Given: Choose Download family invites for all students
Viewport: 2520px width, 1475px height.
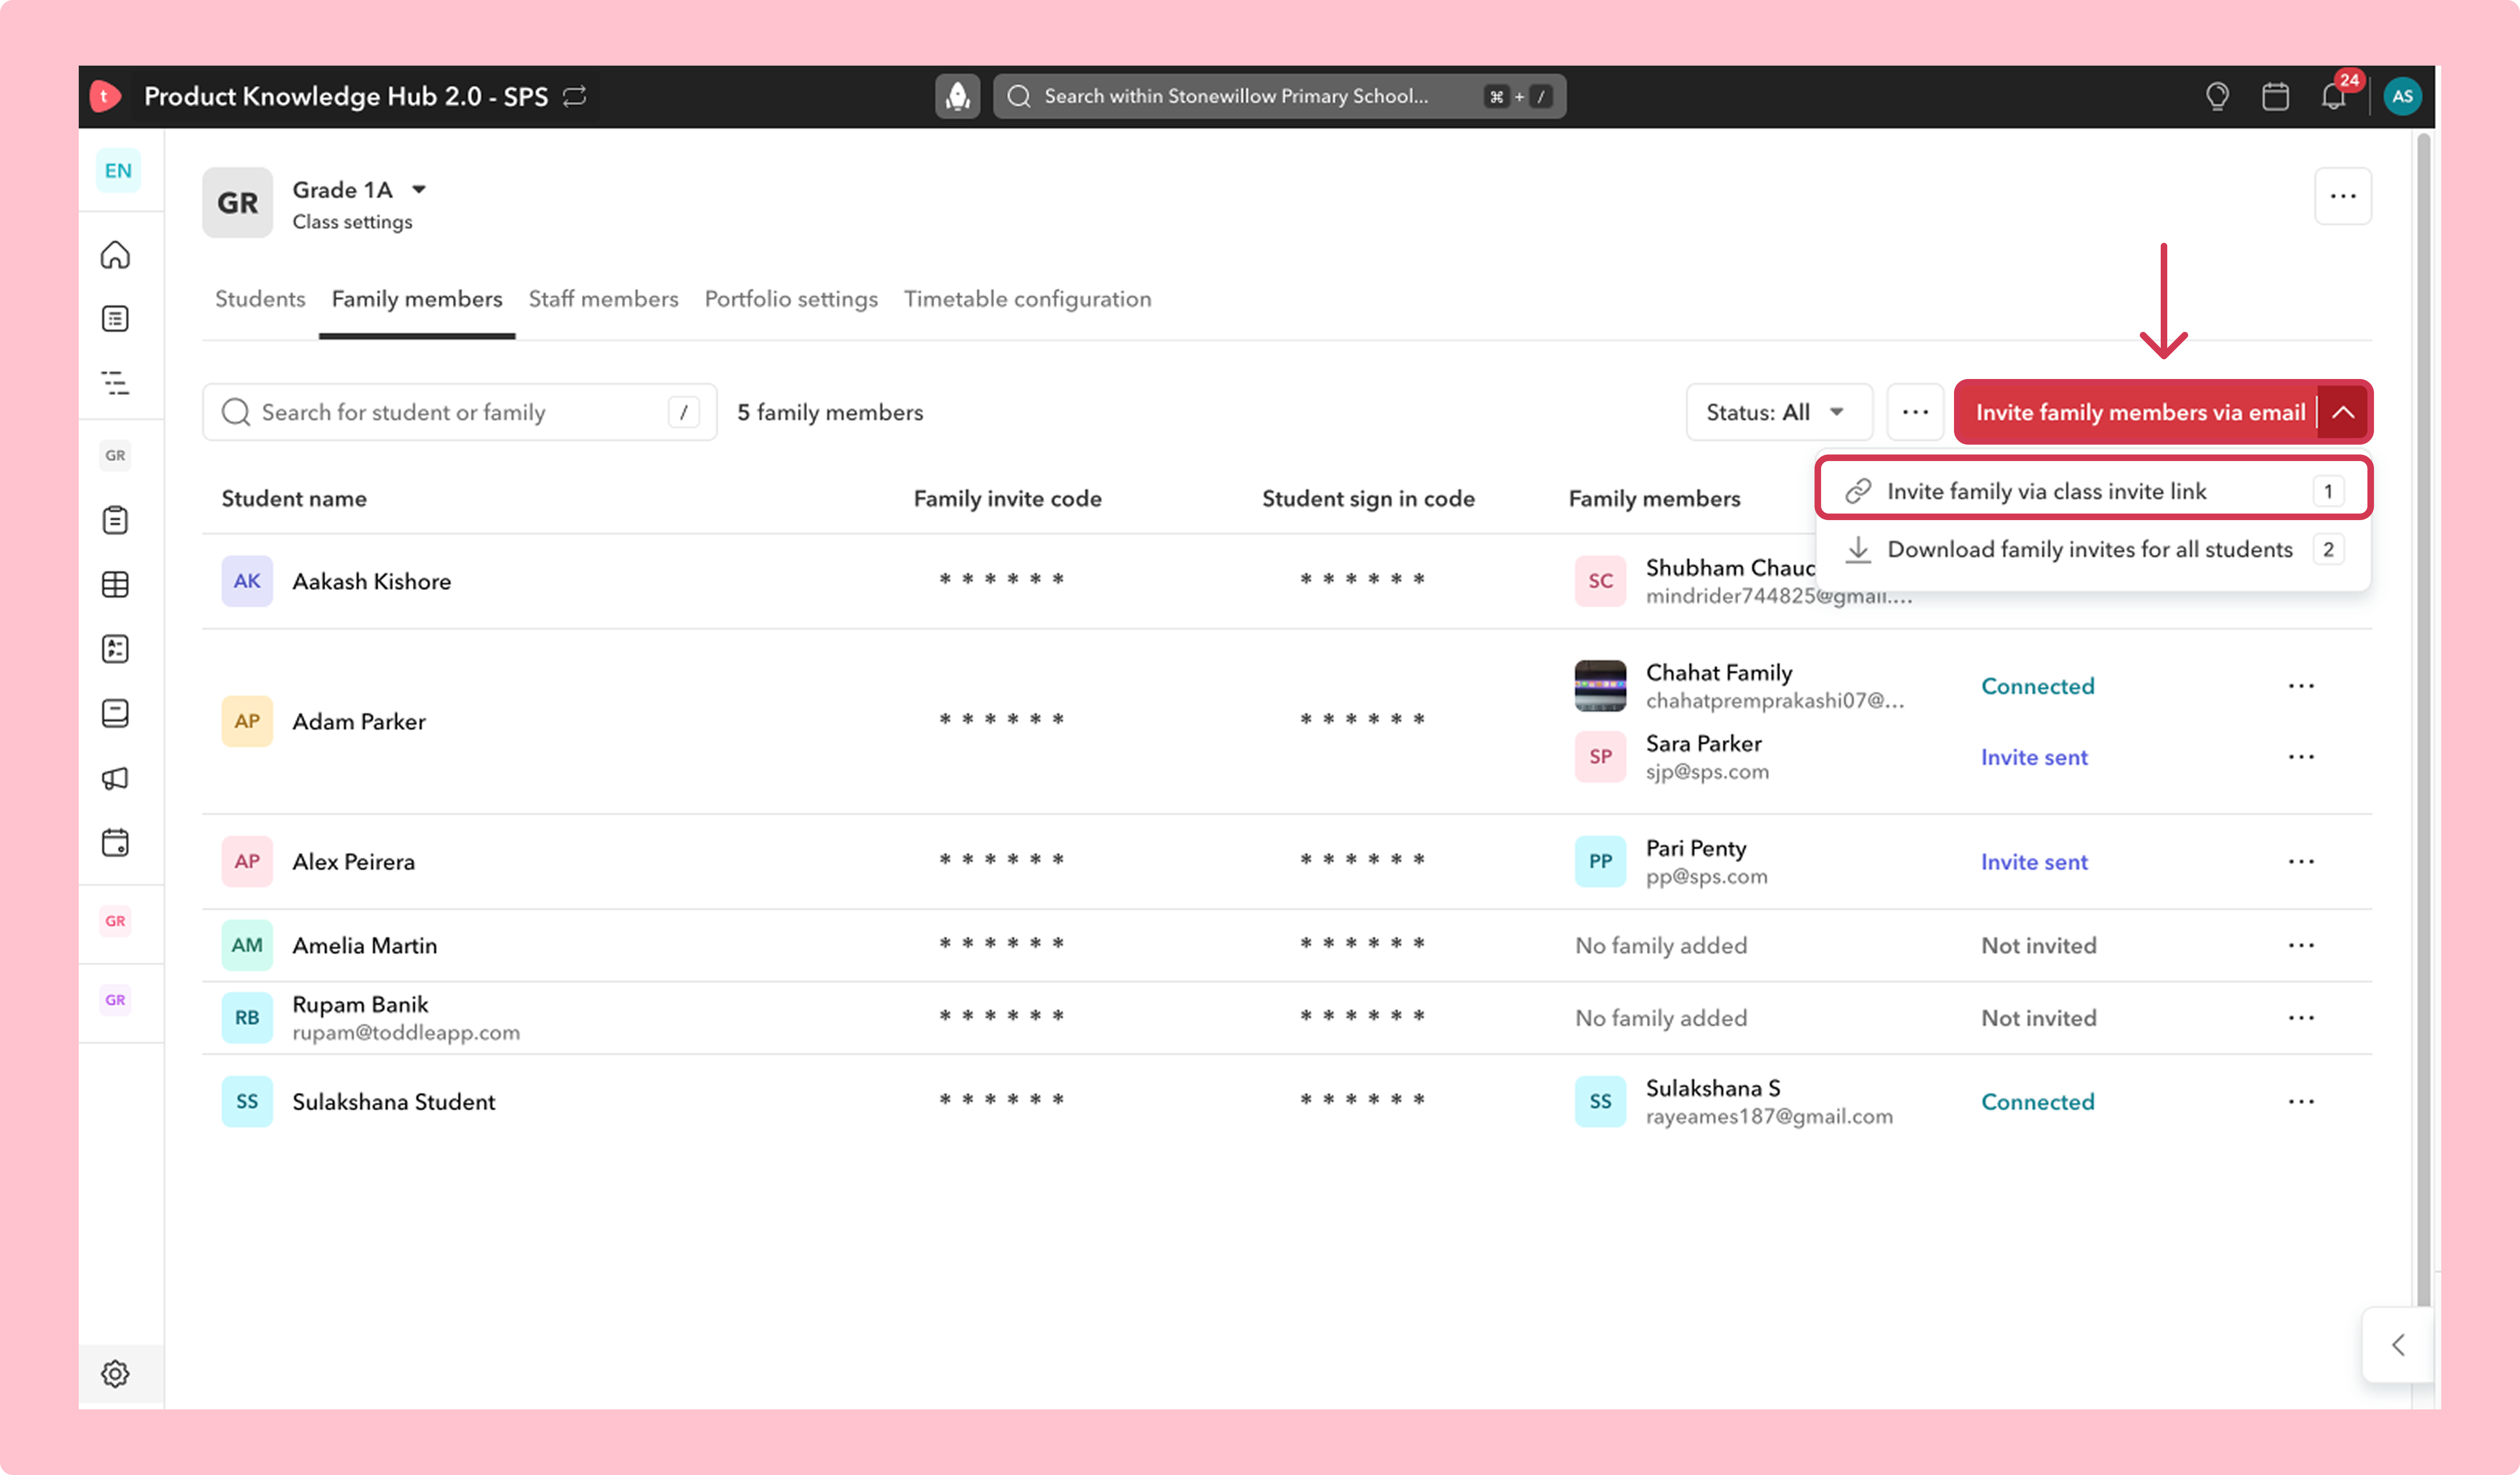Looking at the screenshot, I should point(2094,549).
